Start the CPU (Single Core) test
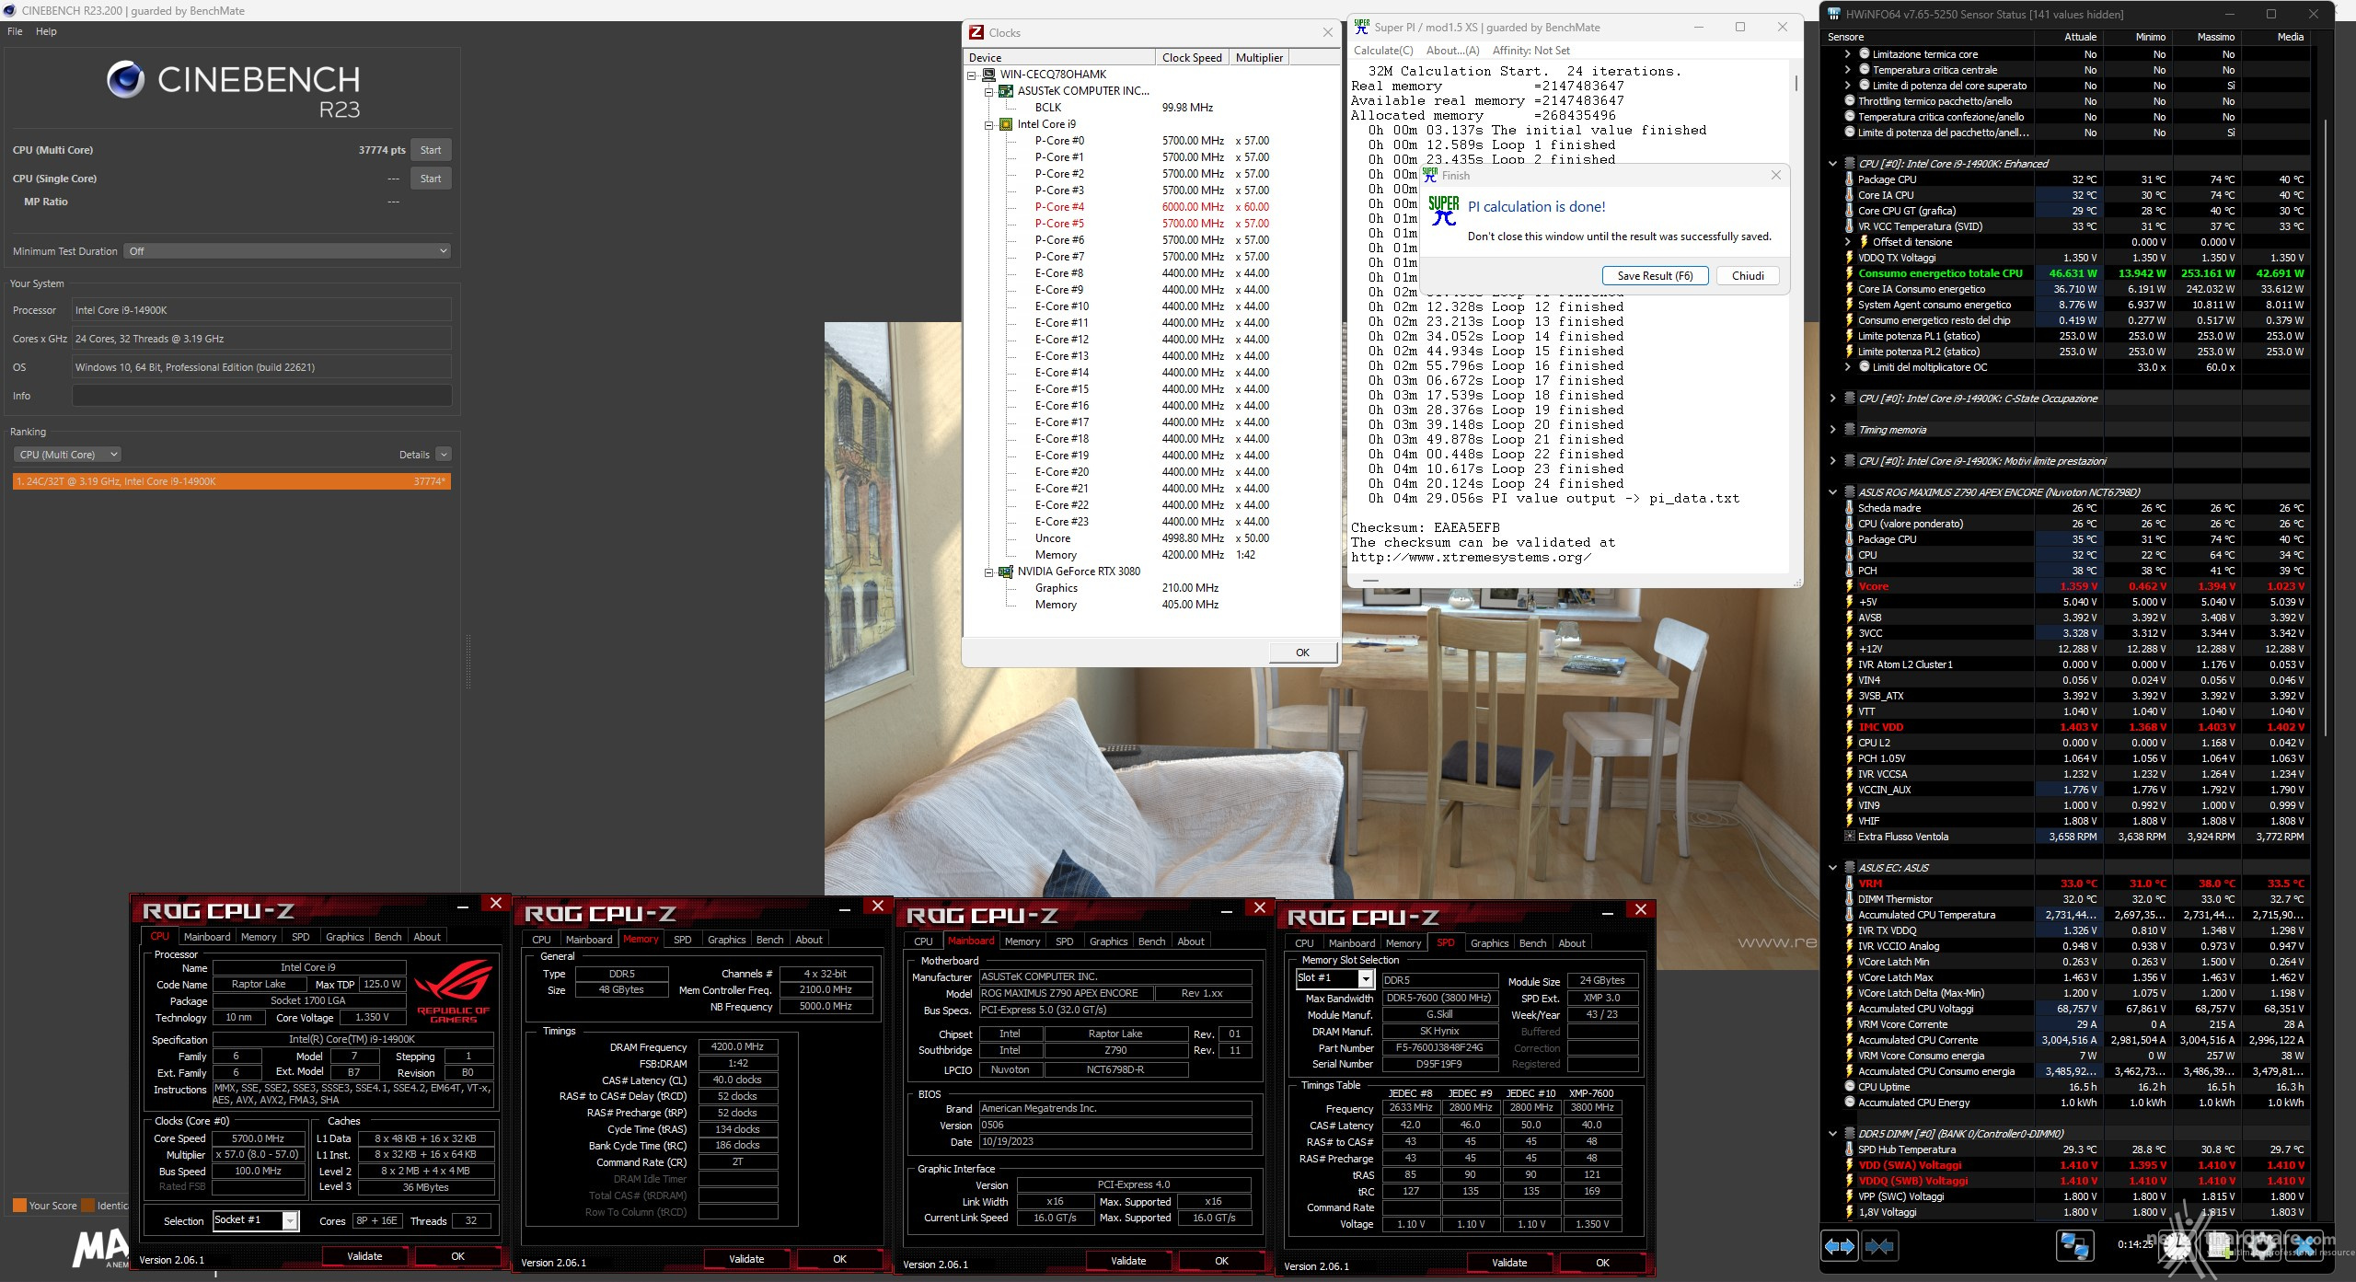This screenshot has height=1282, width=2356. click(x=431, y=179)
